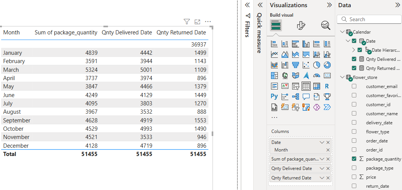
Task: Choose the treemap visualization
Action: coord(274,76)
